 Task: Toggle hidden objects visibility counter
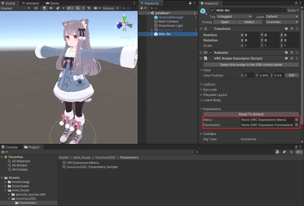(70, 8)
